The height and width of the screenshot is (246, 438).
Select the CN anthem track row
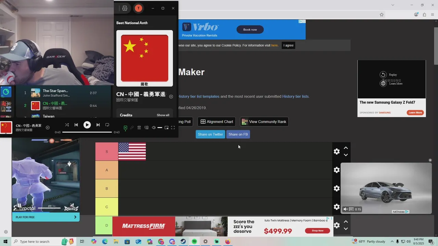pos(64,106)
